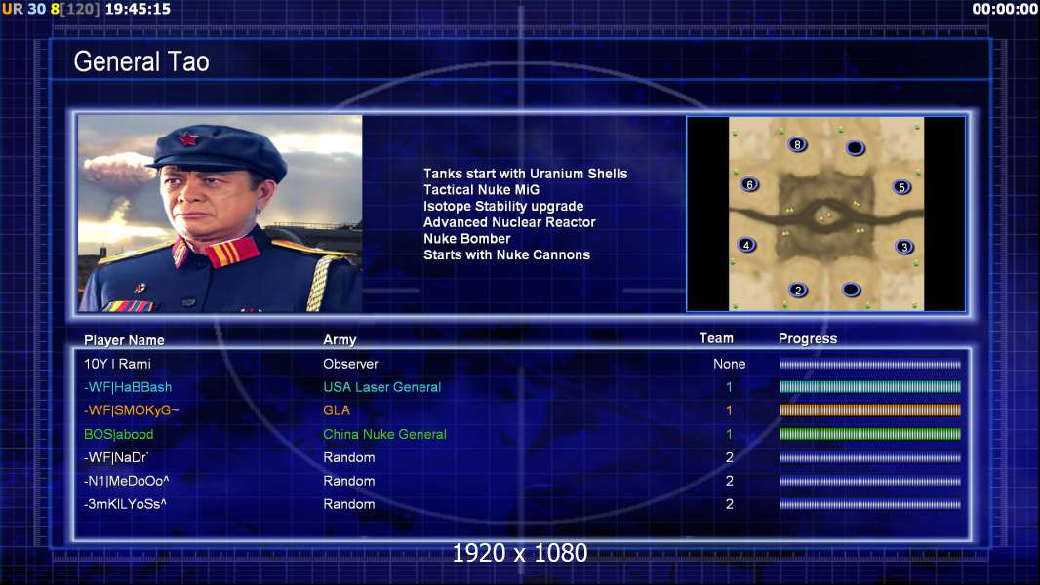Click 'Starts with Nuke Cannons' line
1040x585 pixels.
pos(506,254)
